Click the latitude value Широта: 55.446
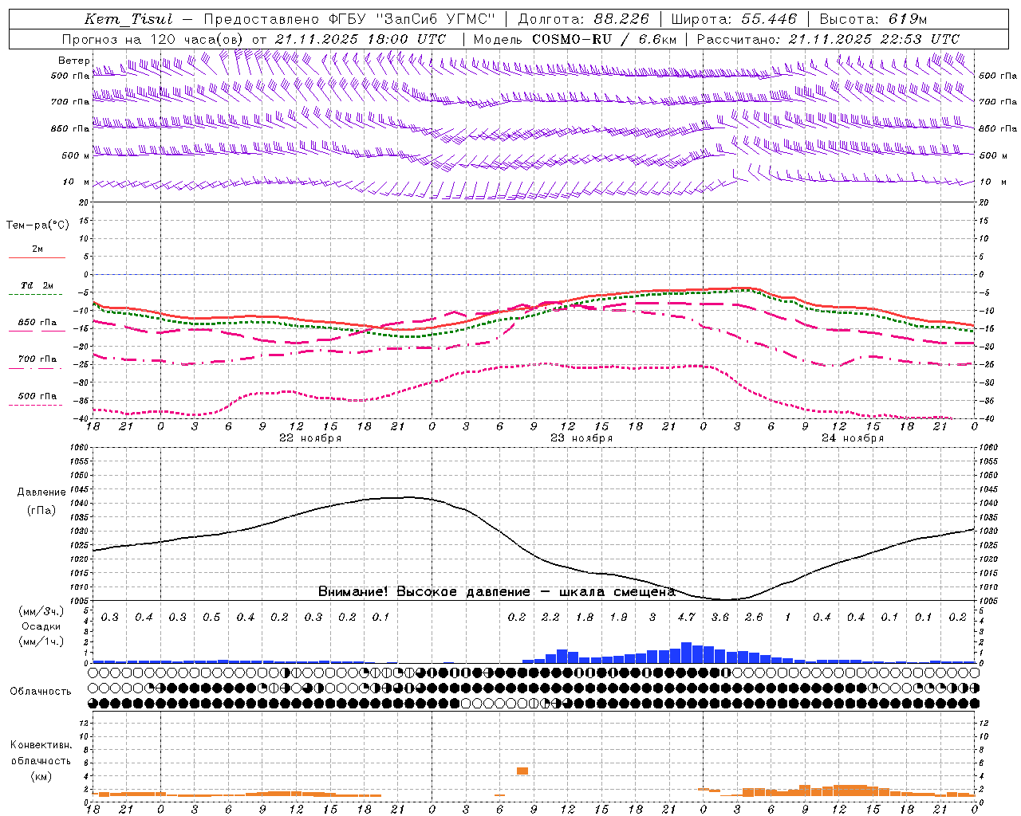The image size is (1021, 816). pos(734,19)
